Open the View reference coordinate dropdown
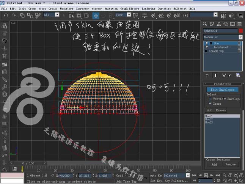This screenshot has height=184, width=245. coord(129,15)
